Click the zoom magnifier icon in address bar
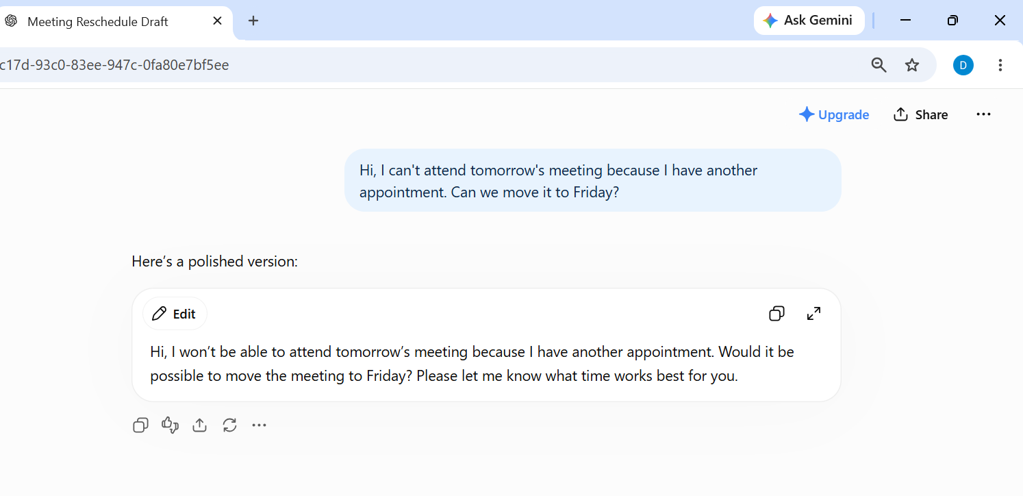Screen dimensions: 1023x496 879,65
